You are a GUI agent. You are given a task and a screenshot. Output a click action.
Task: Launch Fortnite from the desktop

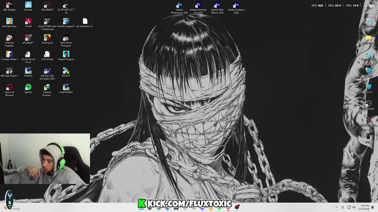[x=28, y=6]
